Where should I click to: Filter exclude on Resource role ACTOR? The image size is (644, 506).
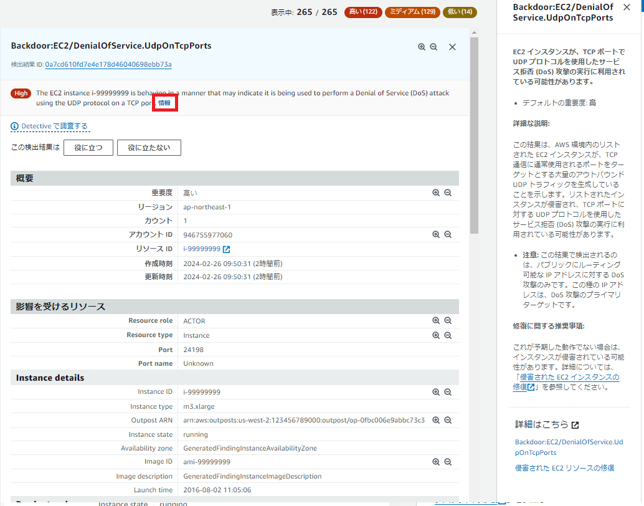(x=448, y=321)
